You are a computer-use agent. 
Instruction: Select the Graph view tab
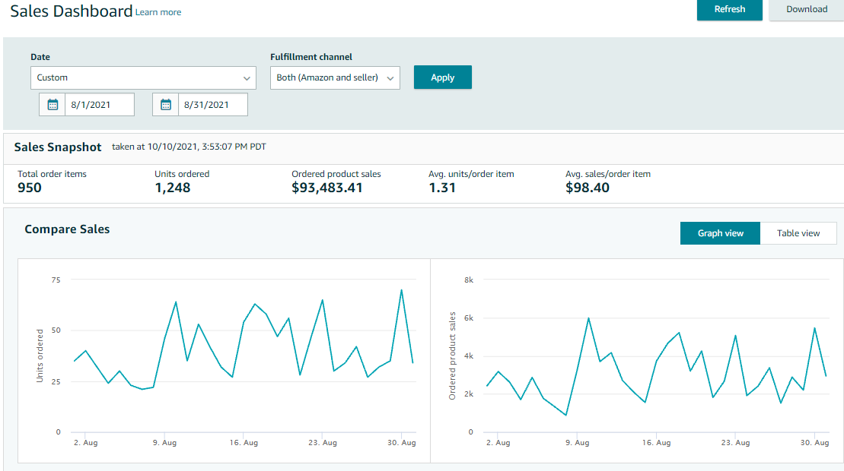point(720,233)
